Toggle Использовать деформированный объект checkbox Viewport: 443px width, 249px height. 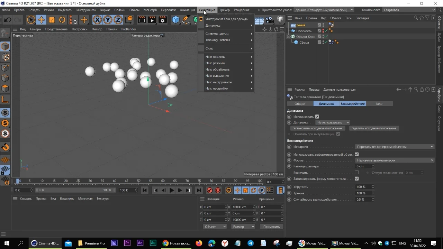356,154
